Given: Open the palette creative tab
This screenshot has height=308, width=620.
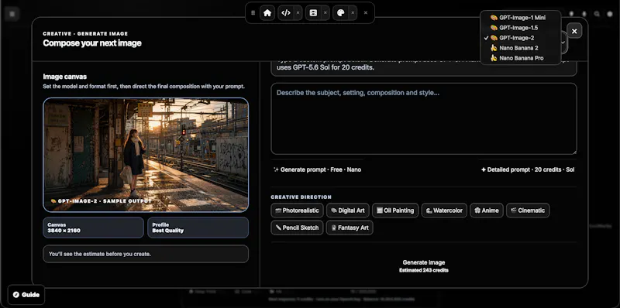Looking at the screenshot, I should coord(340,13).
